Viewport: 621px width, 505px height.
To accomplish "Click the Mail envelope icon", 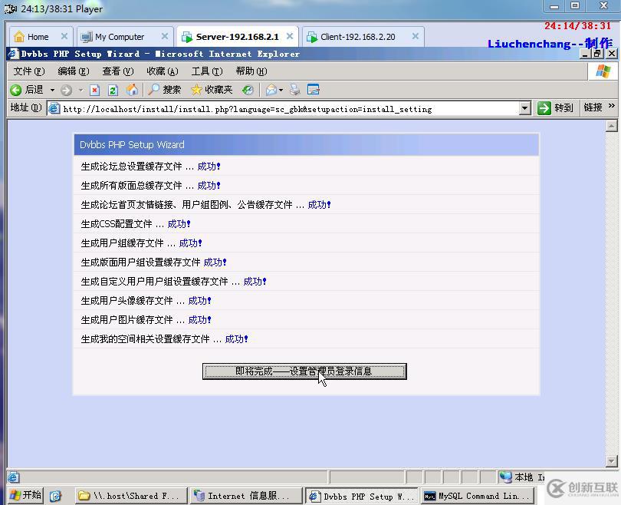I will pyautogui.click(x=271, y=91).
